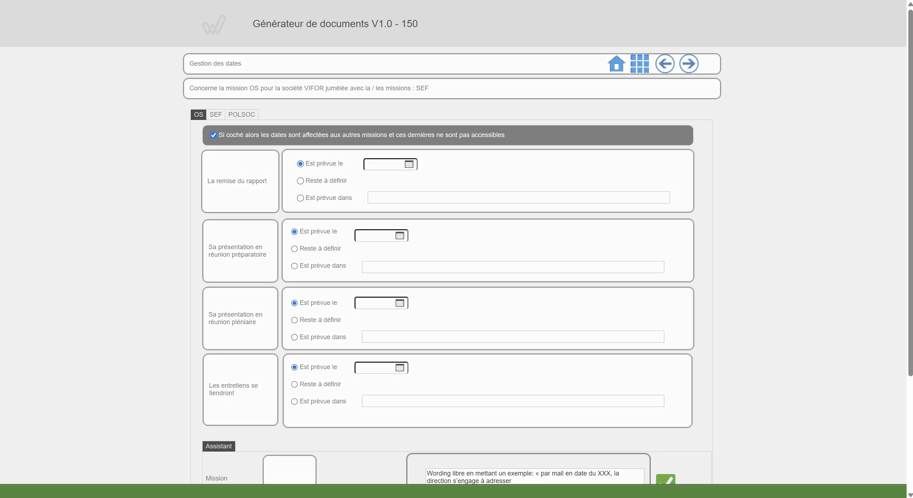Click 'Est prévue dans' text field for réunion plénière
Image resolution: width=913 pixels, height=498 pixels.
click(513, 337)
